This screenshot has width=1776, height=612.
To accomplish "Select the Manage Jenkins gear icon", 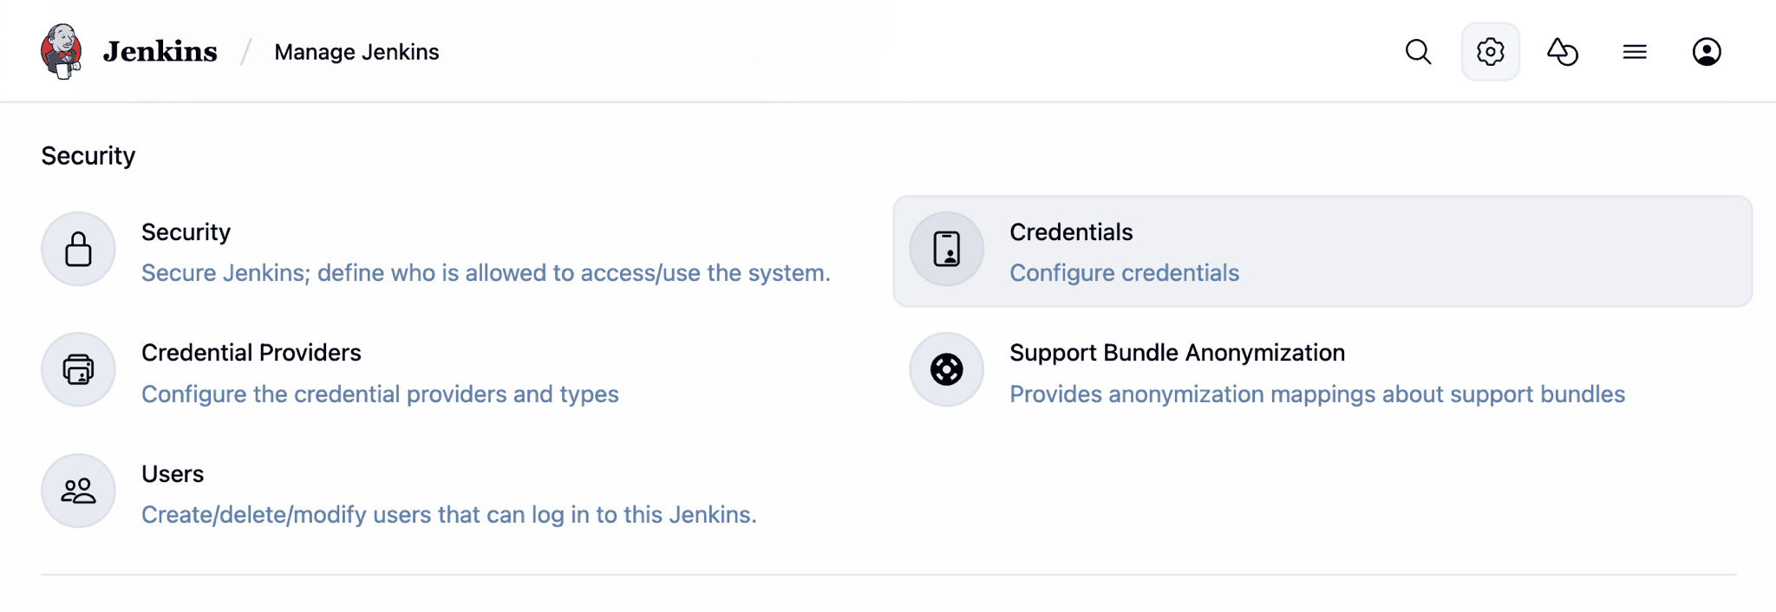I will [1490, 52].
